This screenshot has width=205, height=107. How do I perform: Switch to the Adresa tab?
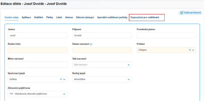coord(69,17)
